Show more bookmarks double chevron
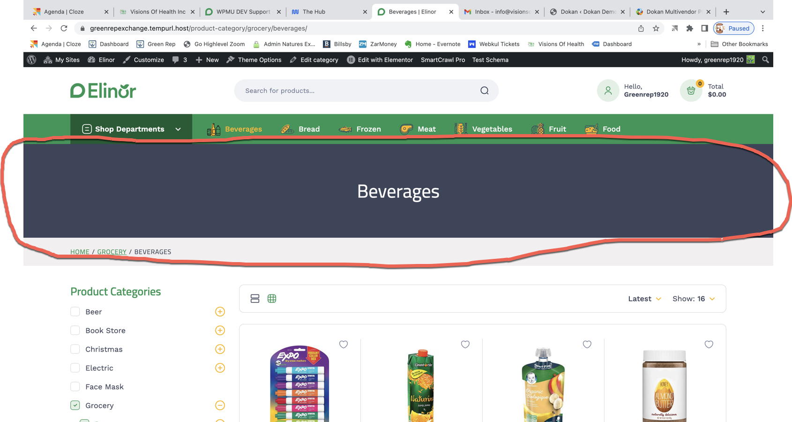 point(699,44)
